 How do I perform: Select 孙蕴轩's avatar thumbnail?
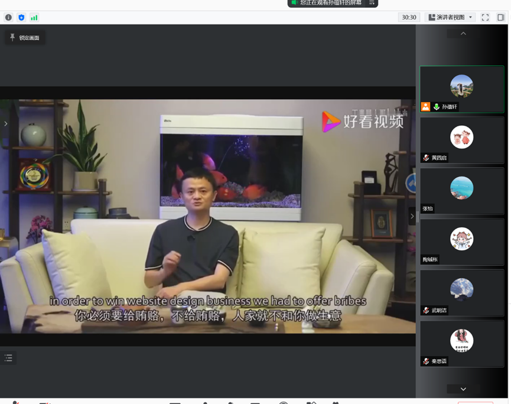(461, 86)
